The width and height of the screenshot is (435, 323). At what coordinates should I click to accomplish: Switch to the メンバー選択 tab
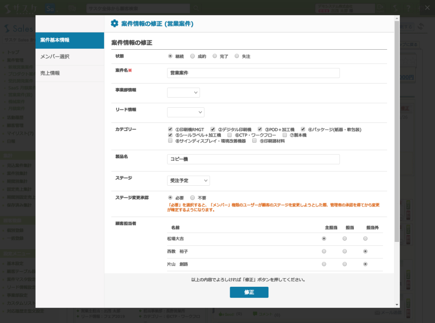70,57
